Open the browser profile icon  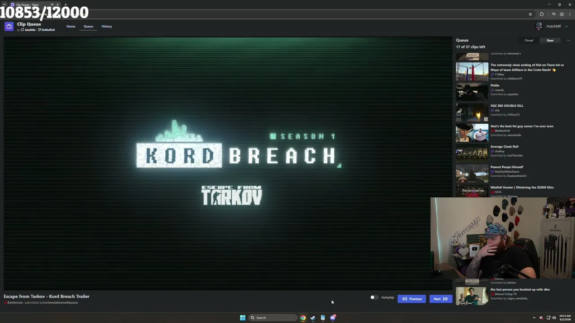pyautogui.click(x=562, y=14)
